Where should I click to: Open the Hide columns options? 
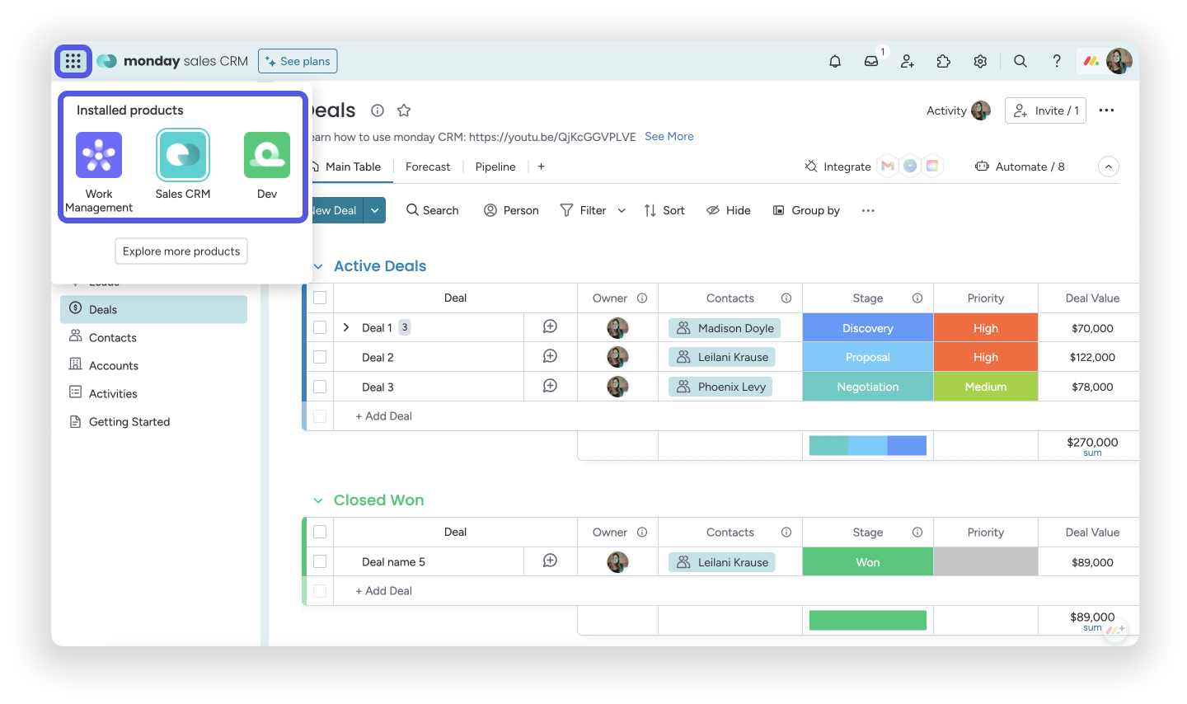click(x=729, y=211)
